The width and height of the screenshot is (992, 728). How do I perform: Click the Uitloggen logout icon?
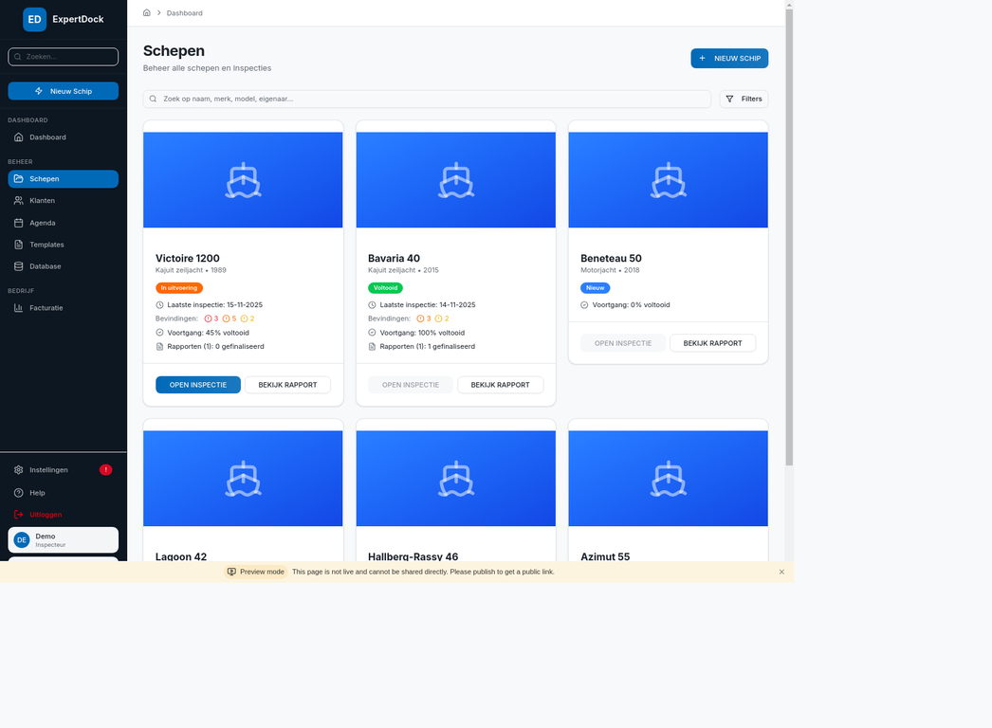point(18,514)
